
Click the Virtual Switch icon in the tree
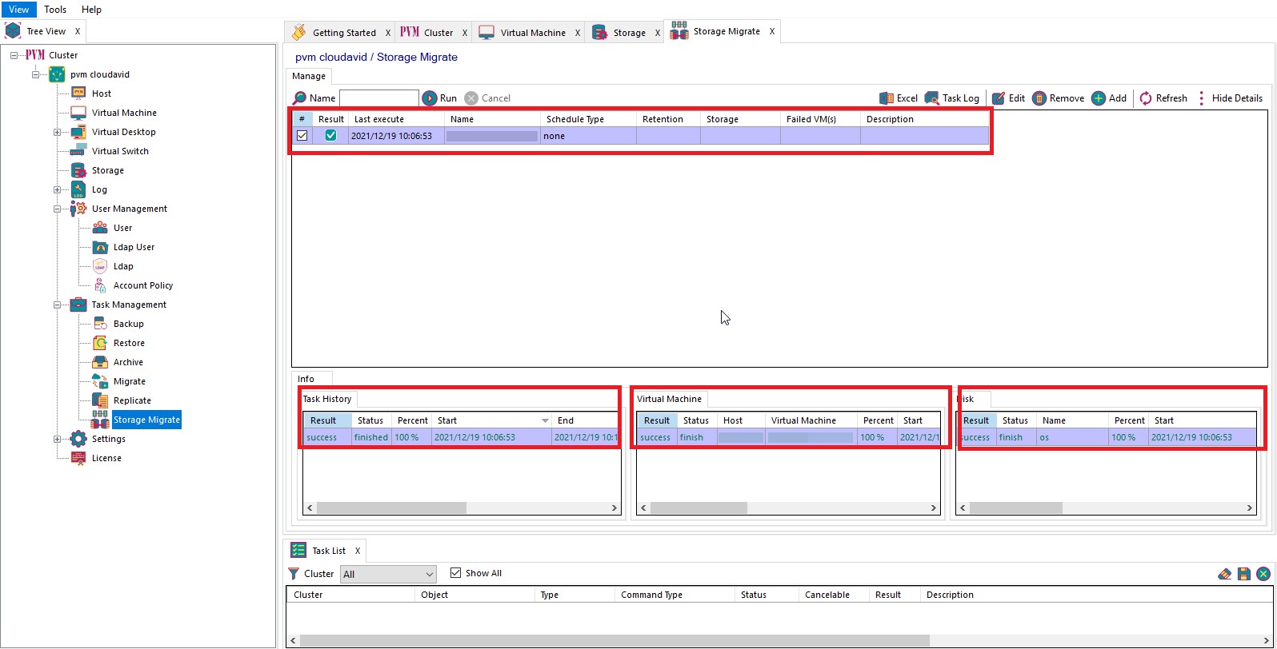pos(78,151)
